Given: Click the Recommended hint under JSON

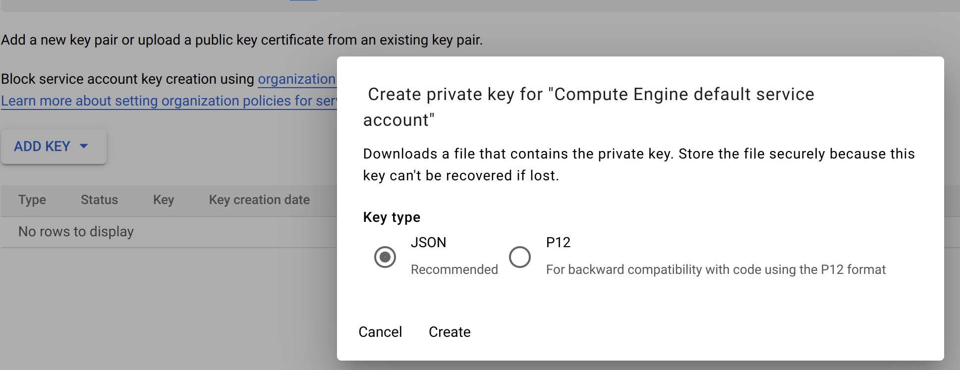Looking at the screenshot, I should click(x=454, y=269).
